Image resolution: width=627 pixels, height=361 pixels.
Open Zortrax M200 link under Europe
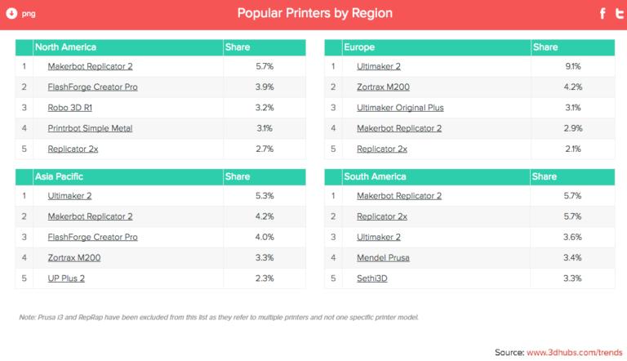pyautogui.click(x=385, y=87)
